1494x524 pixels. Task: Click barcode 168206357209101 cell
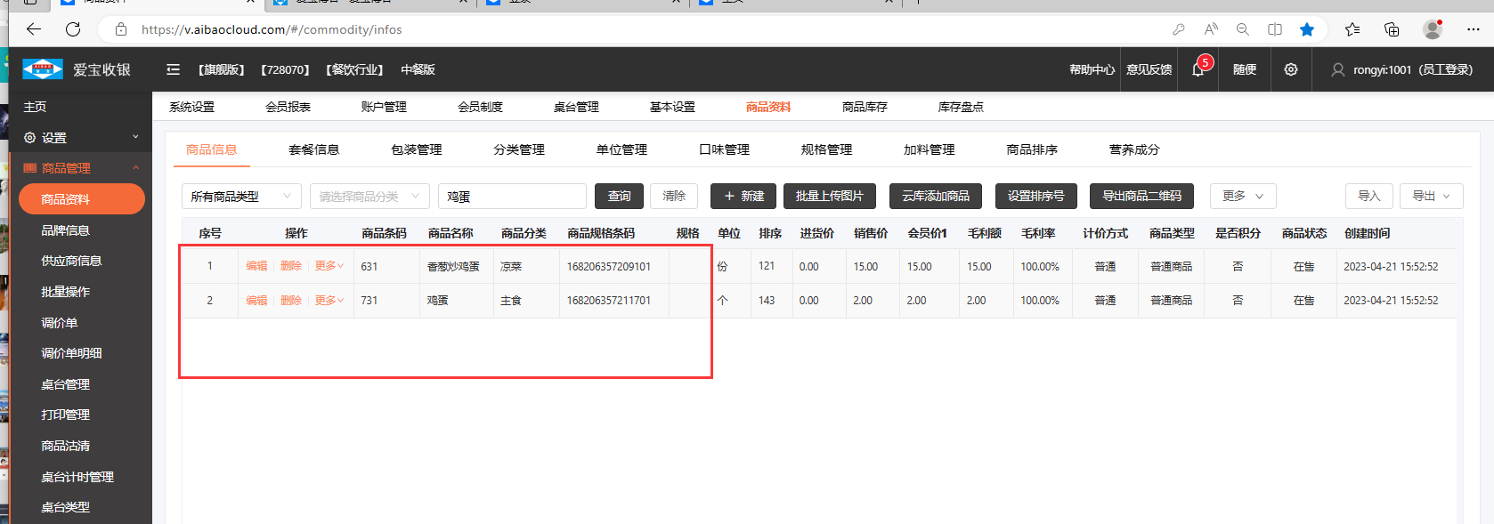[609, 267]
